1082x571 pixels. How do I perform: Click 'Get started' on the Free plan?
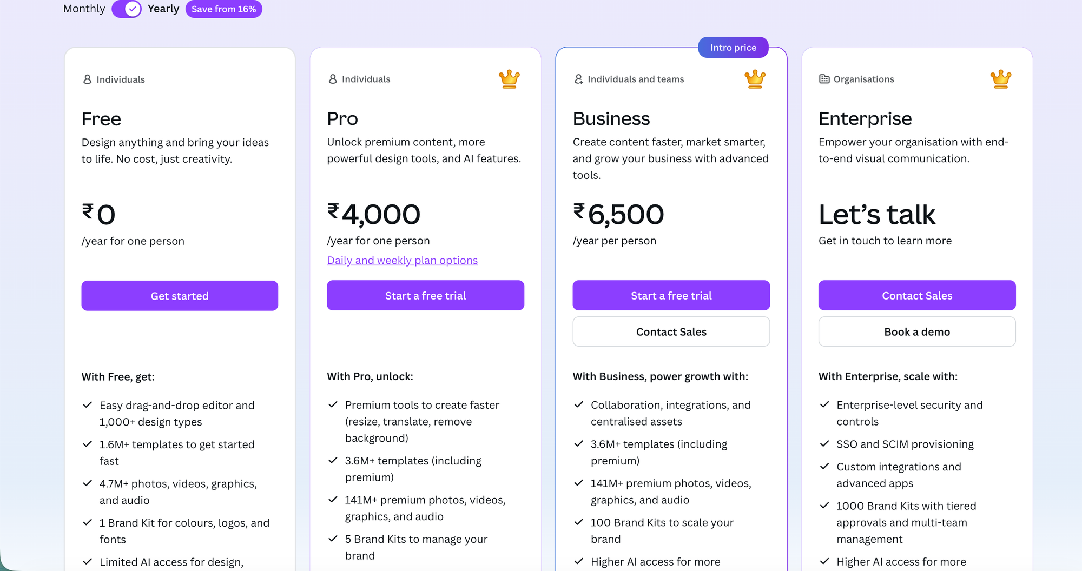(x=179, y=296)
